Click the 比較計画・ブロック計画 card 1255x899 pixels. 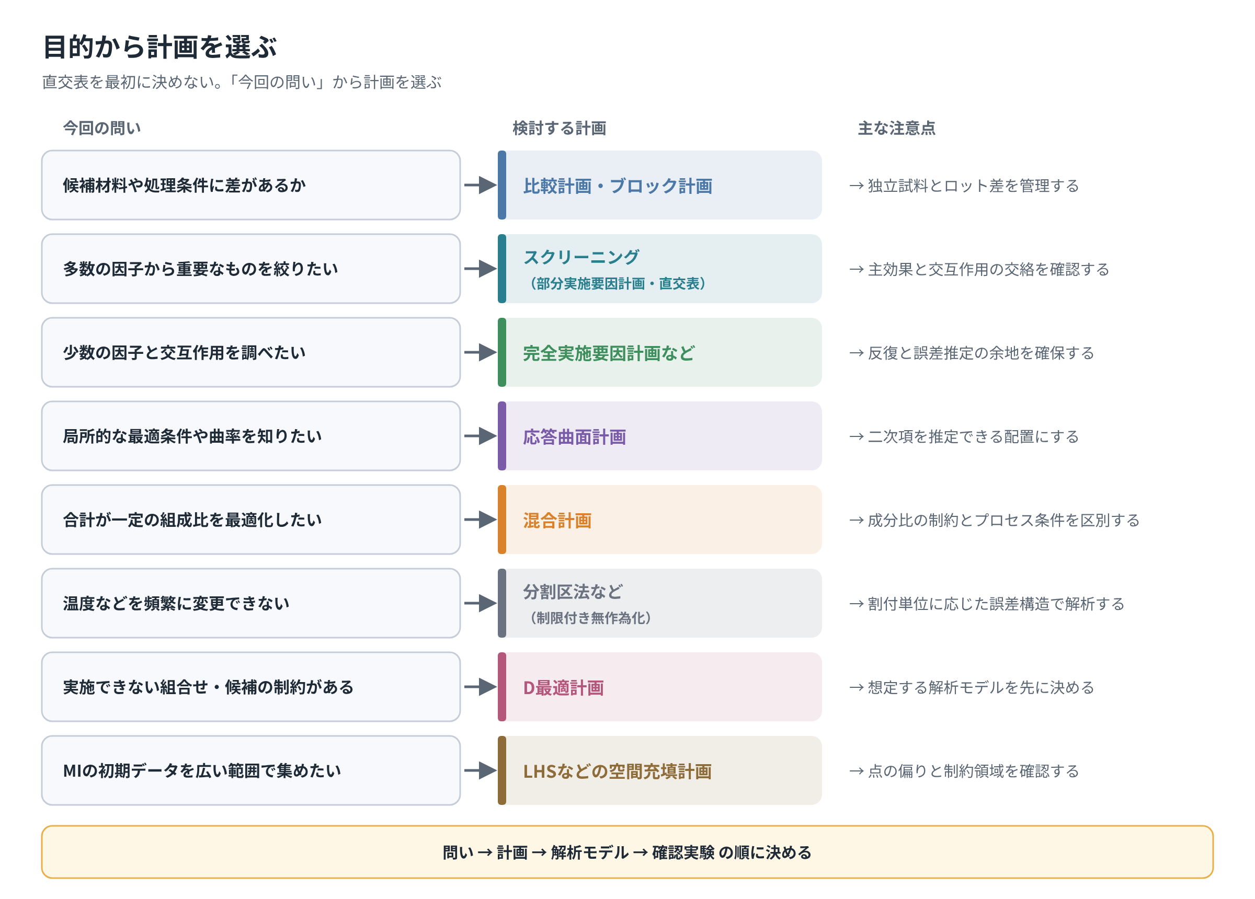pos(659,186)
